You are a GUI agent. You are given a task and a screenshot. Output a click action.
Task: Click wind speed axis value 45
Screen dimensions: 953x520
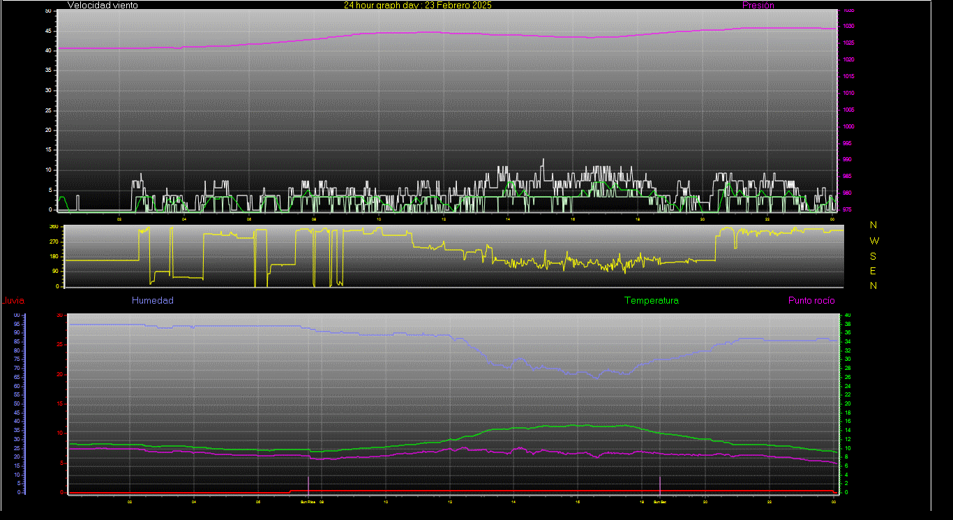(48, 31)
